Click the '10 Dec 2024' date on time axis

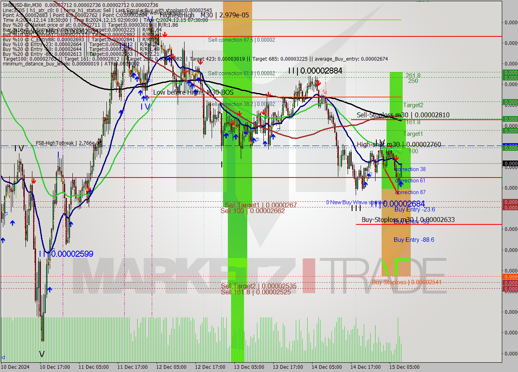15,367
